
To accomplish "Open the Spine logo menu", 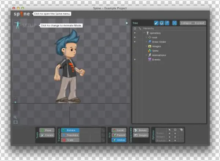I will point(22,14).
